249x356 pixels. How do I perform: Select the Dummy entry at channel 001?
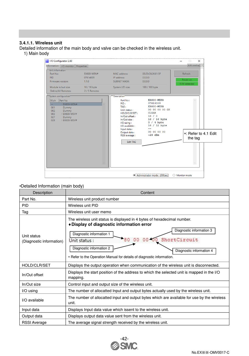tap(67, 108)
